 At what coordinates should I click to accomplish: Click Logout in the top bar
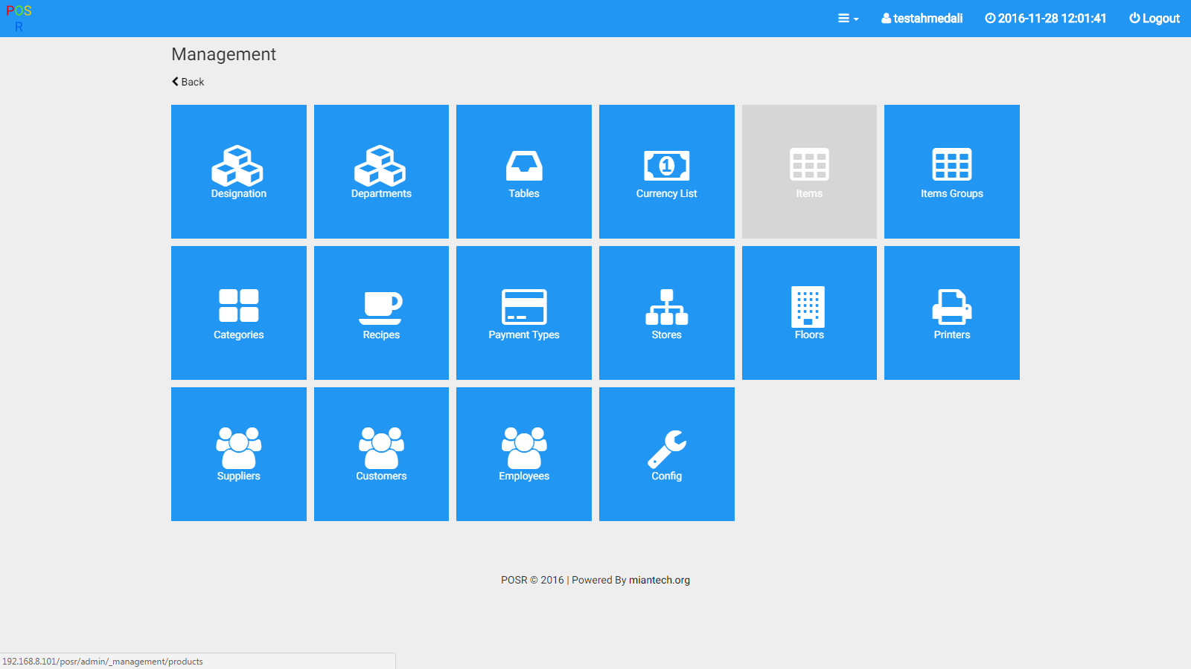[1155, 19]
